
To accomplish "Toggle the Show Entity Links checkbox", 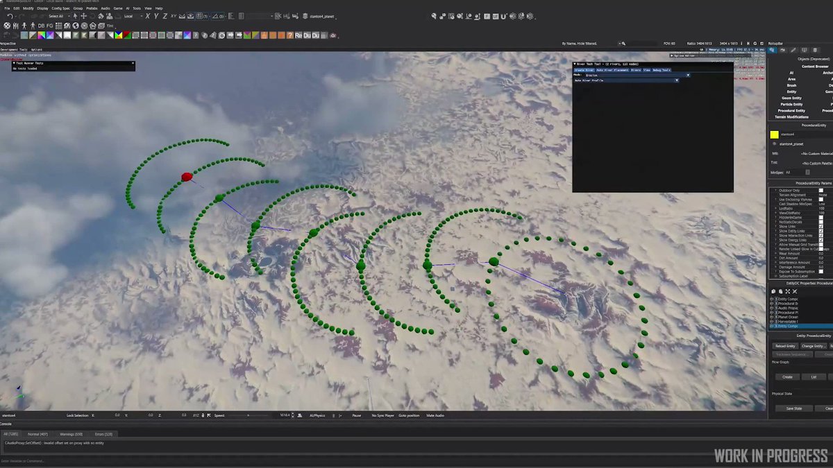I will pyautogui.click(x=821, y=231).
